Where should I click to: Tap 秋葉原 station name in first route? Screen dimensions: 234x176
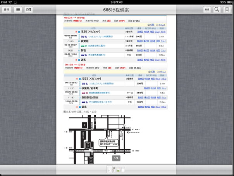point(84,41)
